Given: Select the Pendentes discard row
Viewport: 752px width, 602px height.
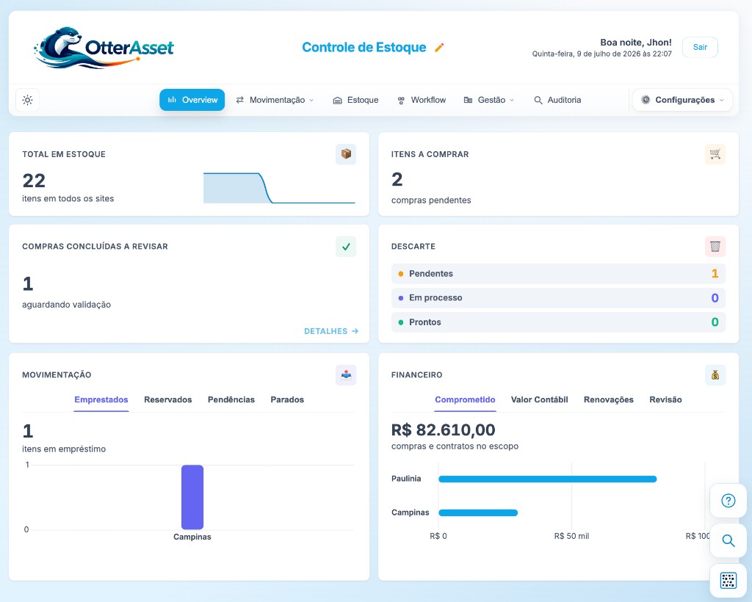Looking at the screenshot, I should [x=558, y=274].
